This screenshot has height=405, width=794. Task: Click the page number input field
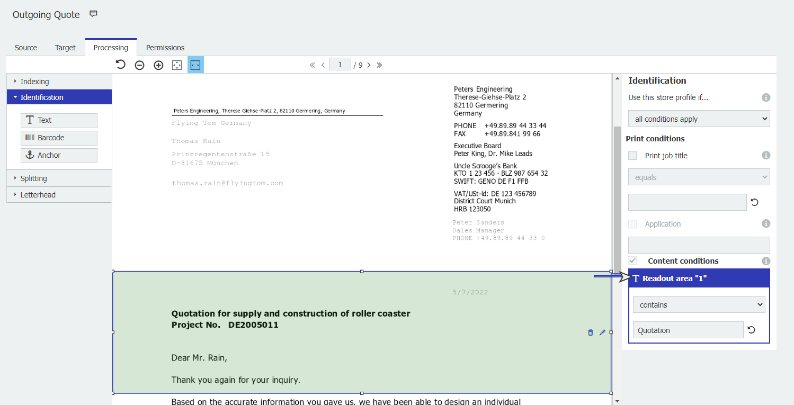tap(340, 64)
